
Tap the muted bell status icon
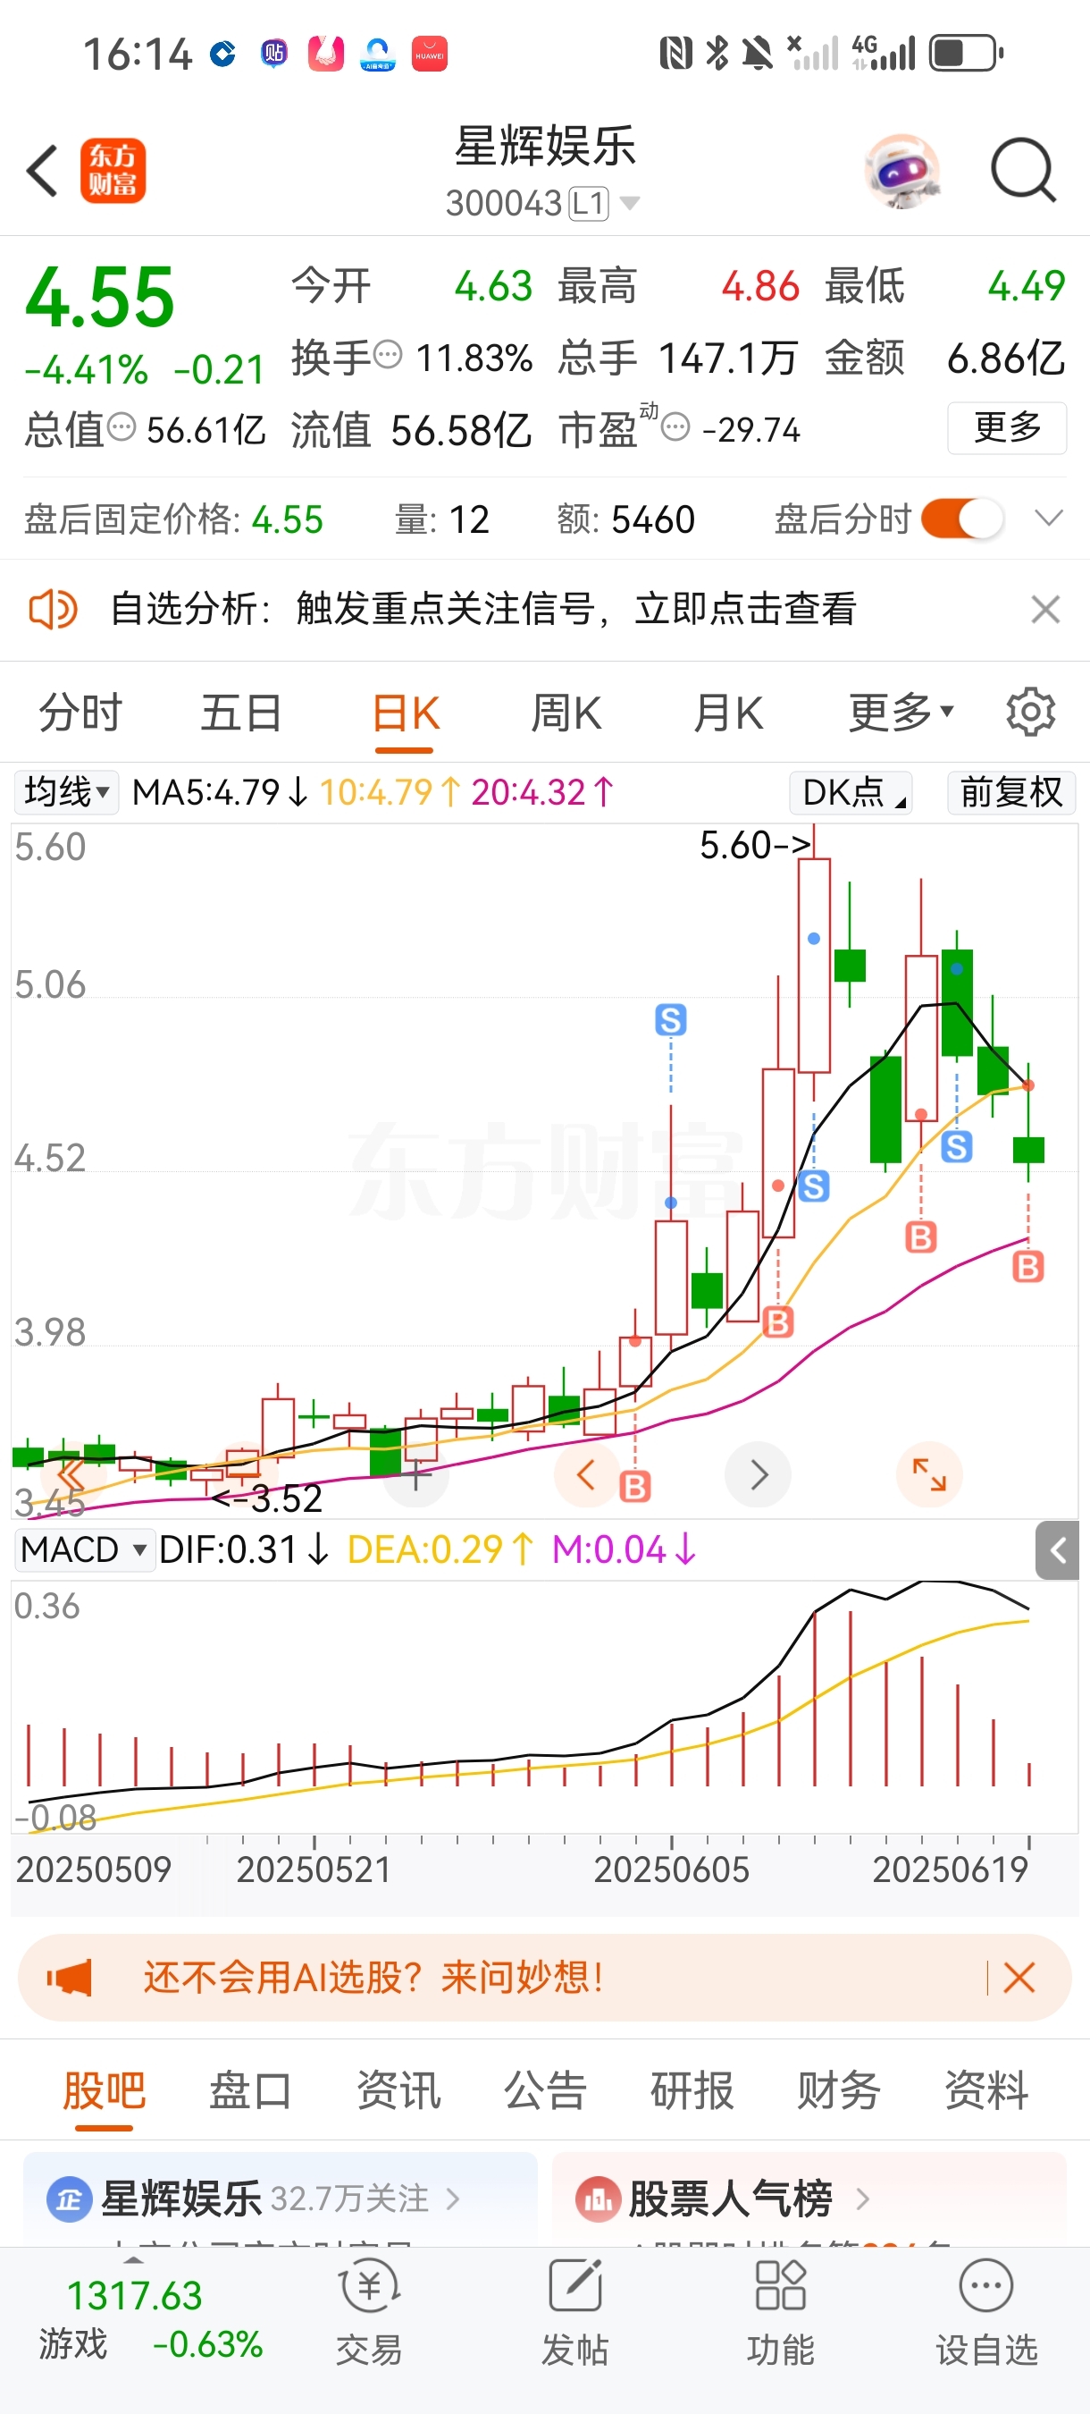[758, 54]
